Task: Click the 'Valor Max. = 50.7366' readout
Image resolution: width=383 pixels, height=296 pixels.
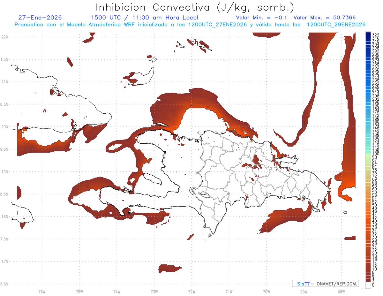Action: coord(325,18)
